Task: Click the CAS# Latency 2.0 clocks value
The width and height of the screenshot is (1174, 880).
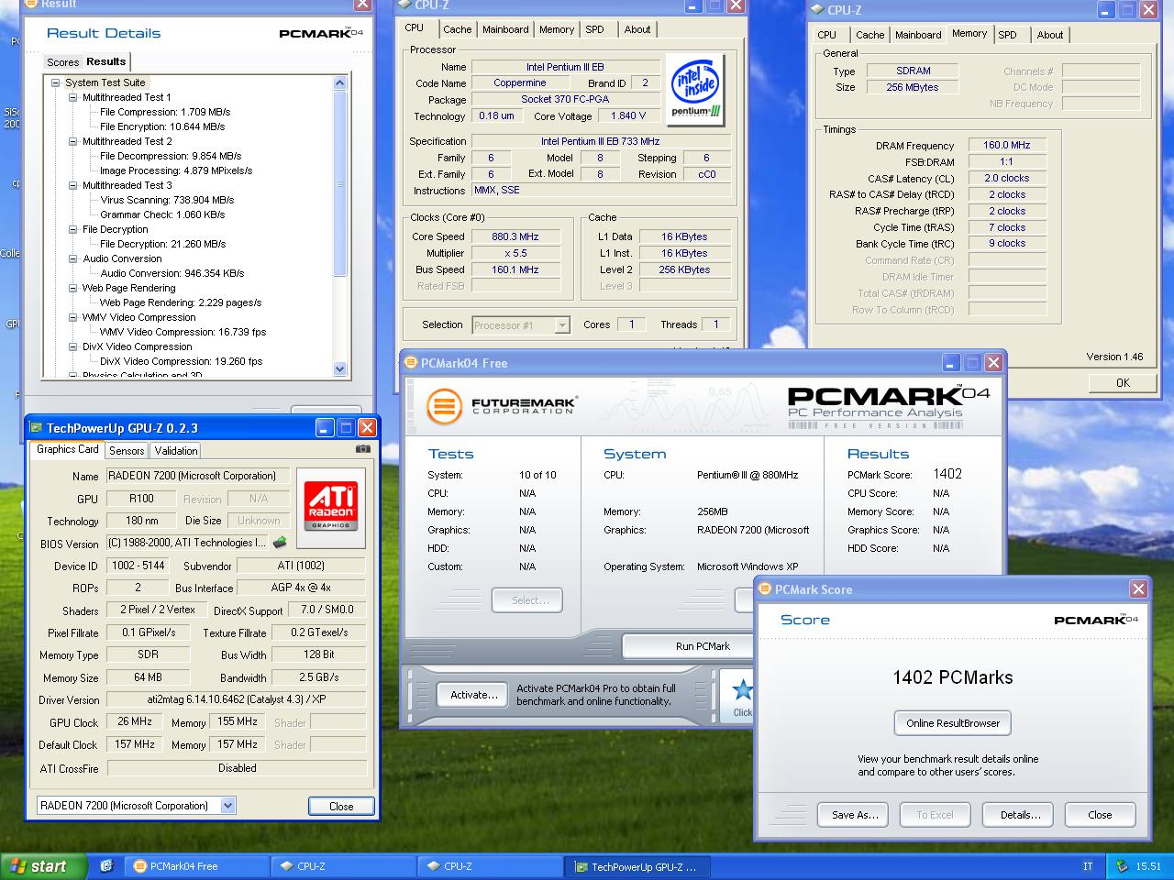Action: [x=1007, y=178]
